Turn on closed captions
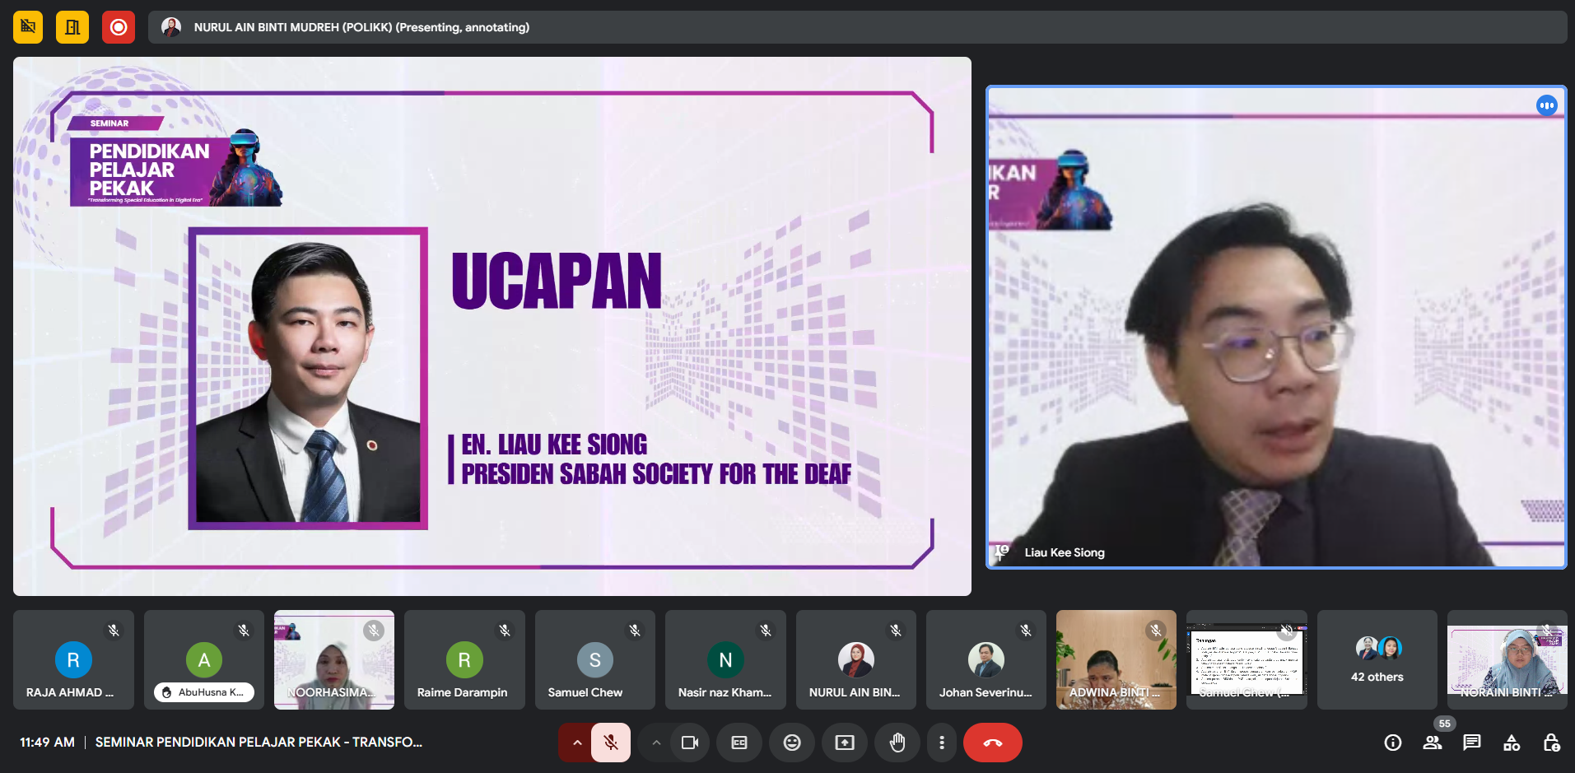The height and width of the screenshot is (773, 1575). [x=739, y=743]
